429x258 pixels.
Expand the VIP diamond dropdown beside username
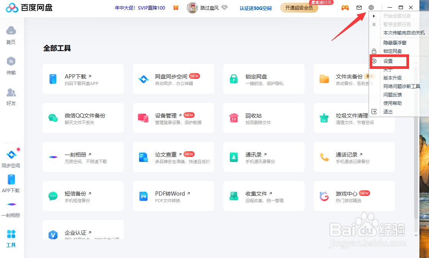(x=224, y=7)
